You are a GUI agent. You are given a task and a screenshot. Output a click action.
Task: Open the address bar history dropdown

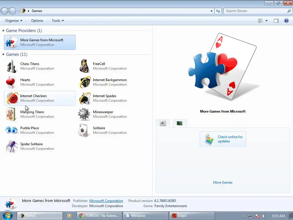coord(211,11)
